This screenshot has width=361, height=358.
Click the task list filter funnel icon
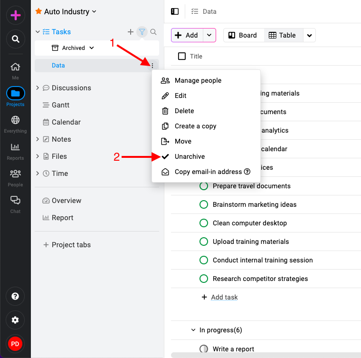[142, 32]
